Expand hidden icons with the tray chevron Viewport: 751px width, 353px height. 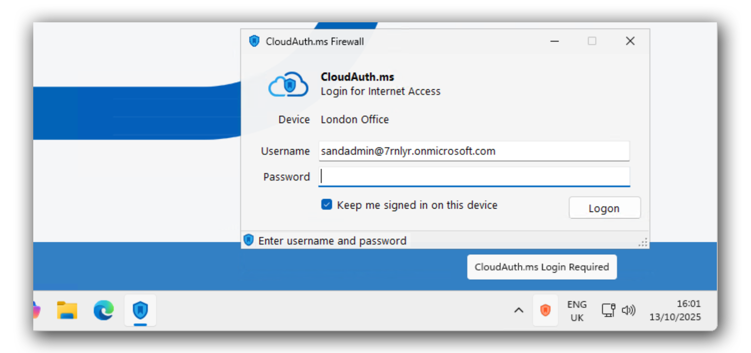tap(518, 310)
